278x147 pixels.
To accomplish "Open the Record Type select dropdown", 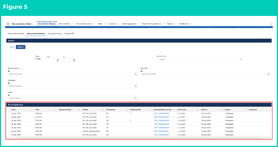I will tap(199, 60).
